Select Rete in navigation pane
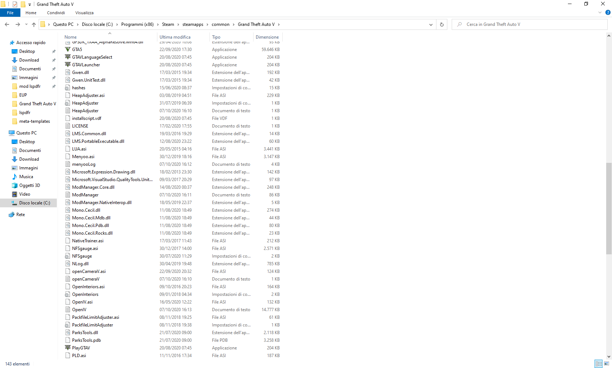 click(x=21, y=215)
